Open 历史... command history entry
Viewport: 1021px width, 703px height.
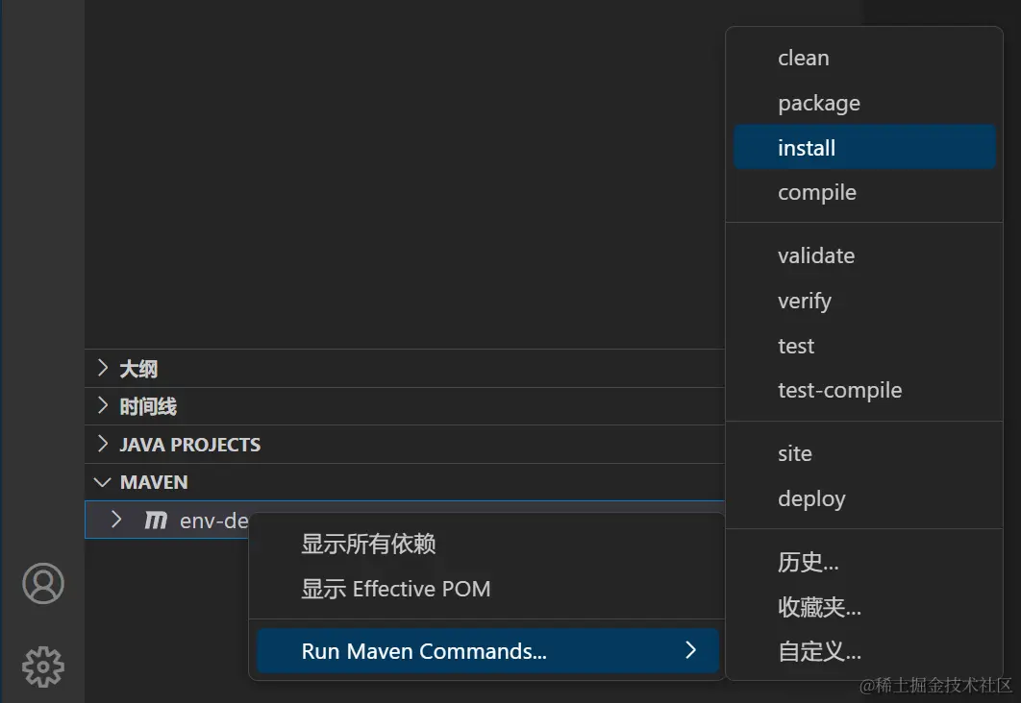pyautogui.click(x=808, y=563)
